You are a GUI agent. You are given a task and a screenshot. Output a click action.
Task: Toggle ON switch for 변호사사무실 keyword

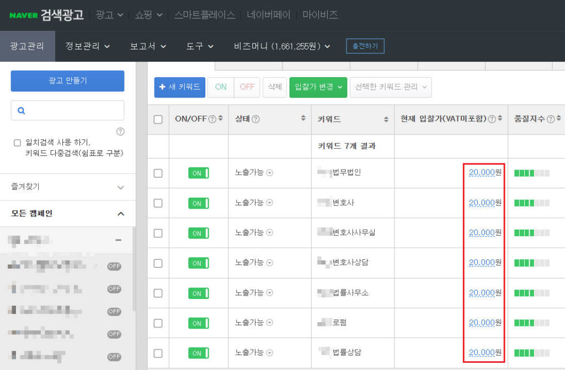pos(199,233)
